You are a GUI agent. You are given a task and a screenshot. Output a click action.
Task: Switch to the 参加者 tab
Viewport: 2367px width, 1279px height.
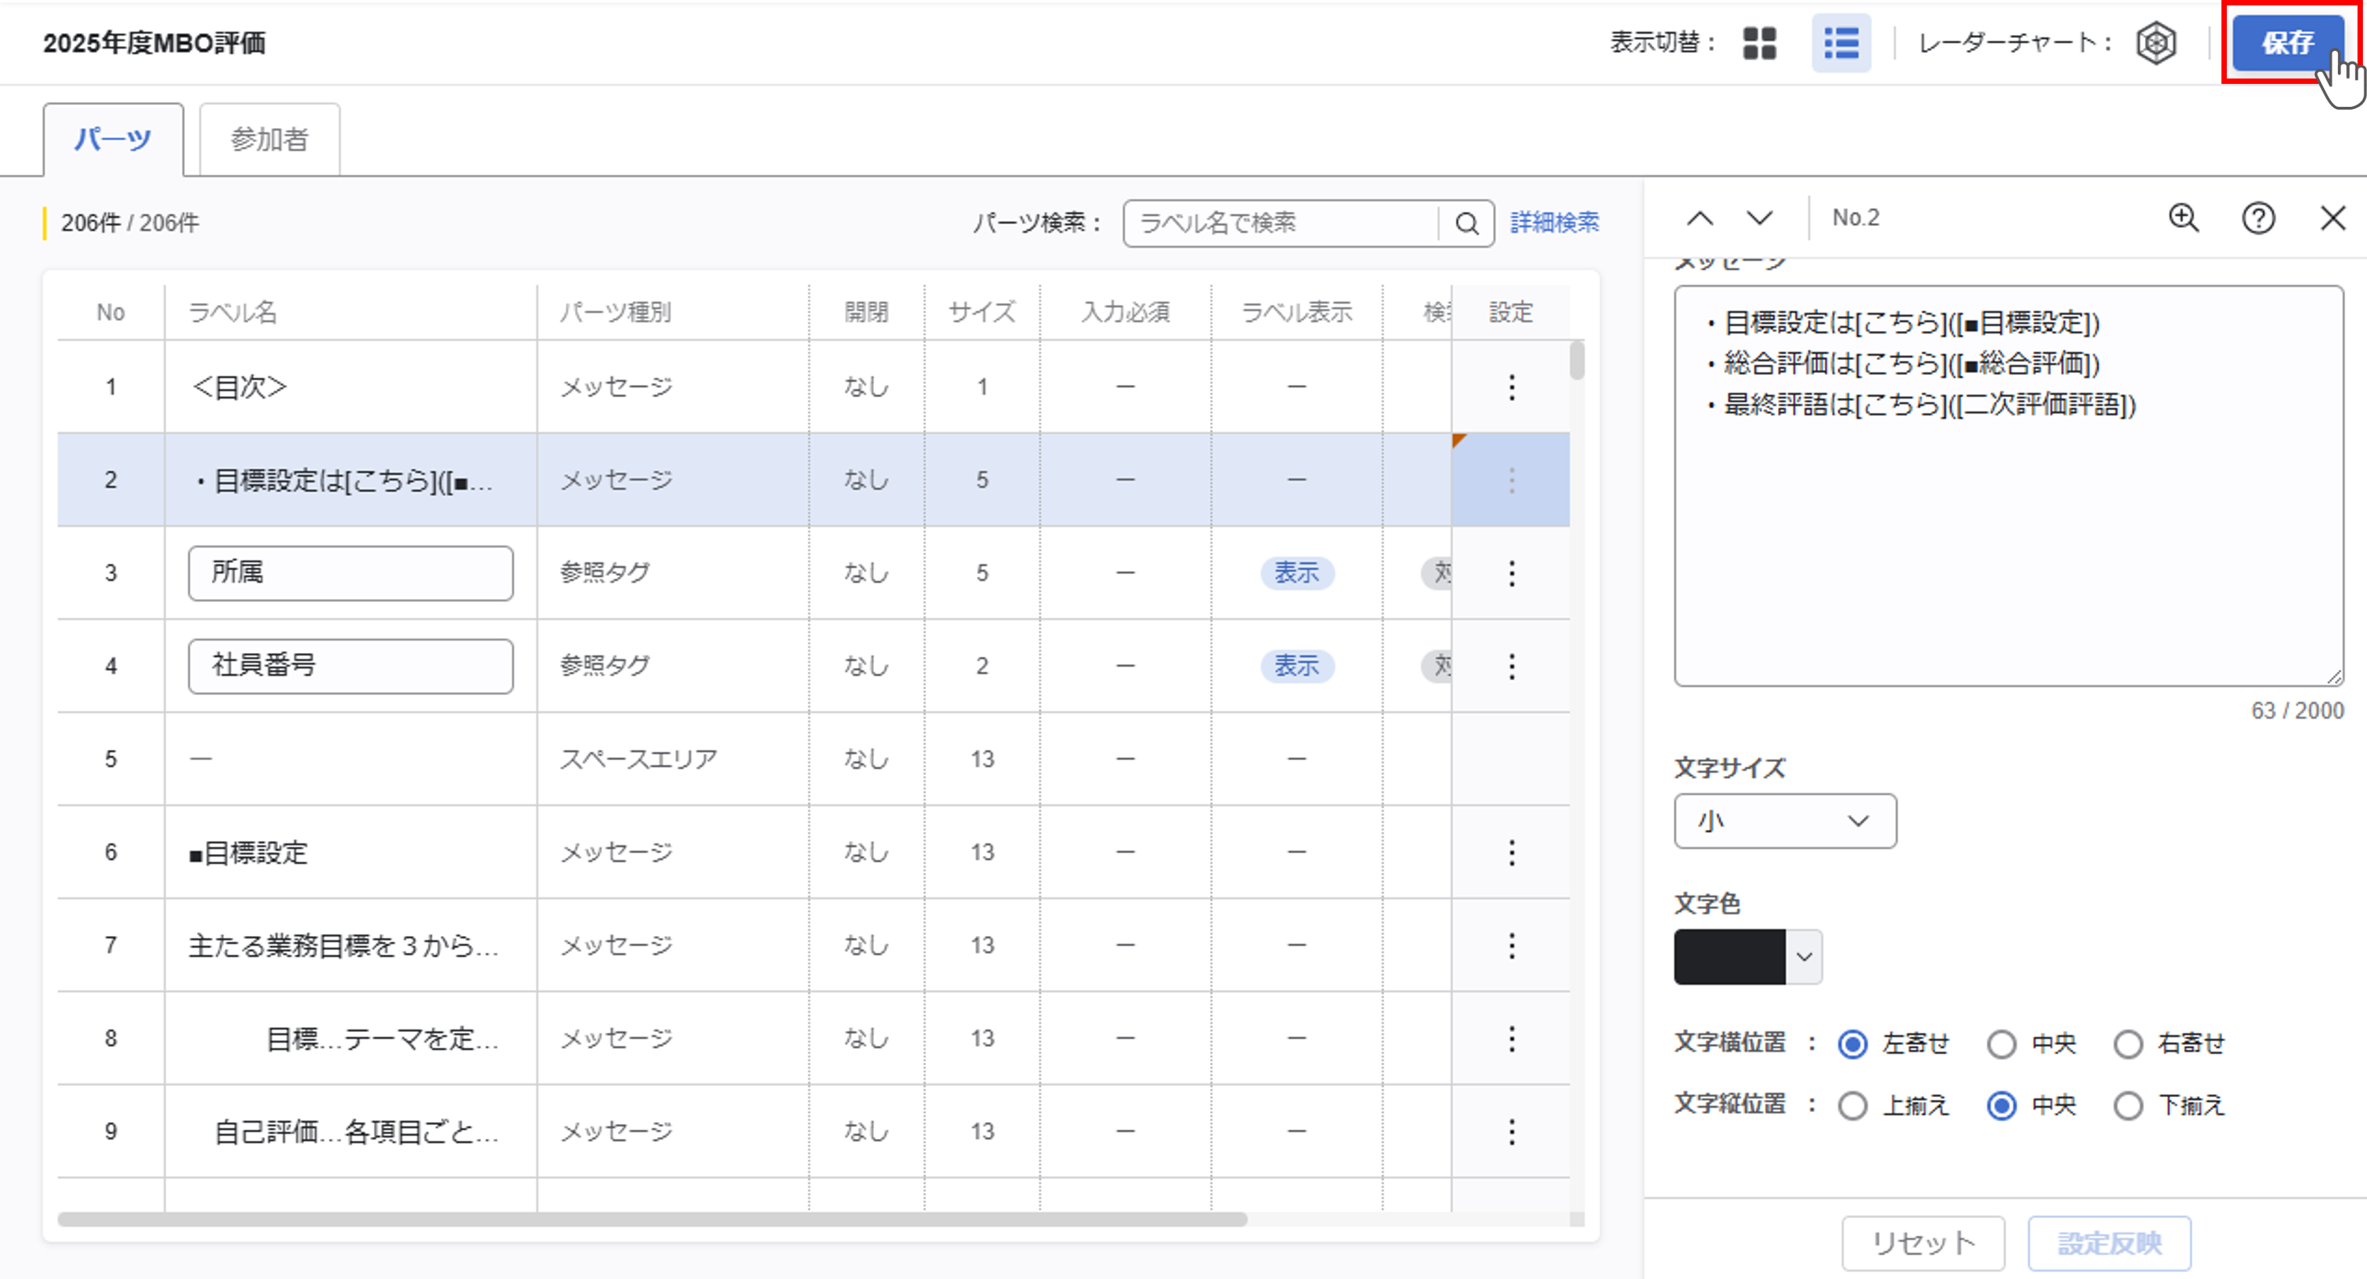[x=269, y=139]
